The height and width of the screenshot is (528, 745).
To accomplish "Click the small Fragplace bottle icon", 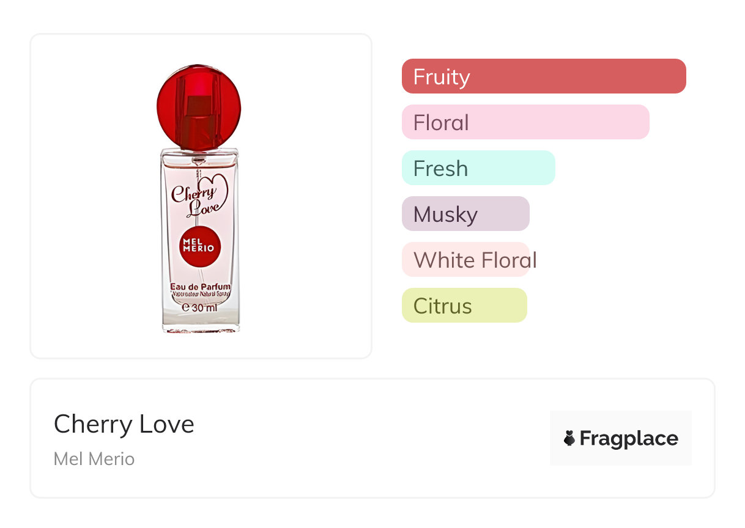I will [569, 438].
